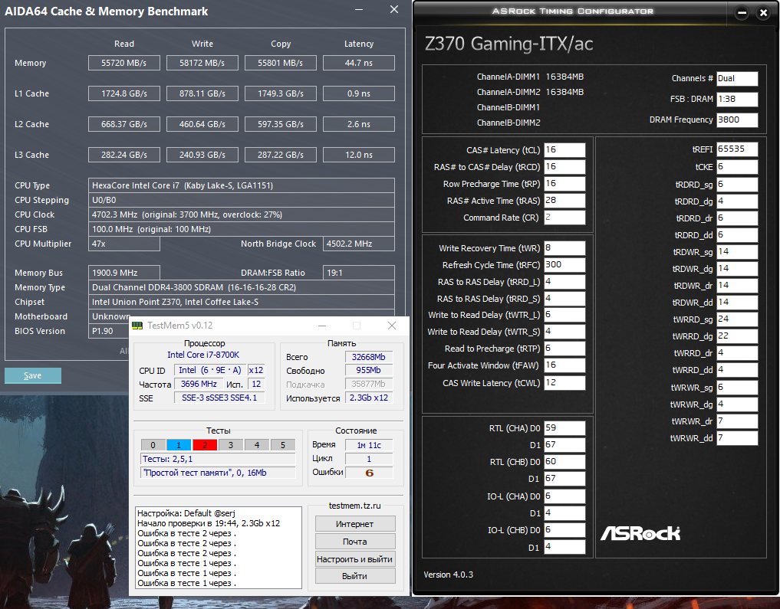Click the CPU Clock value 4702.3 MHz

point(242,214)
